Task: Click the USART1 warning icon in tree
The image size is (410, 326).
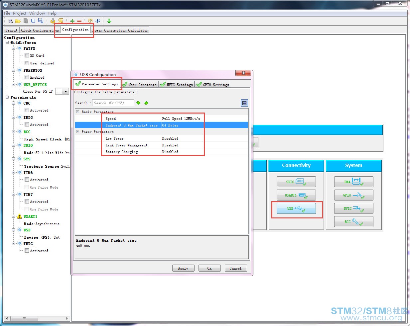Action: pos(20,216)
